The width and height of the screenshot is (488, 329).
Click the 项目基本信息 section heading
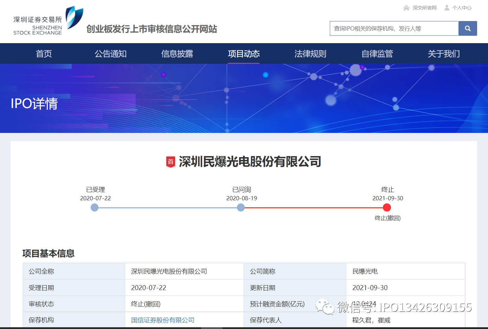pos(49,253)
